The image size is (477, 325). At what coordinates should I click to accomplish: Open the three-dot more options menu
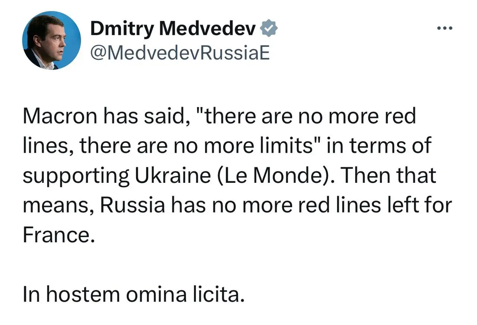(445, 28)
